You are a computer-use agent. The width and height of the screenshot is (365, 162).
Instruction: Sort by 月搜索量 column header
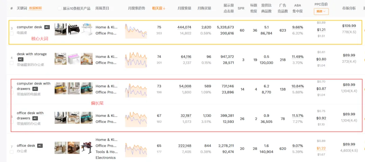pyautogui.click(x=184, y=8)
